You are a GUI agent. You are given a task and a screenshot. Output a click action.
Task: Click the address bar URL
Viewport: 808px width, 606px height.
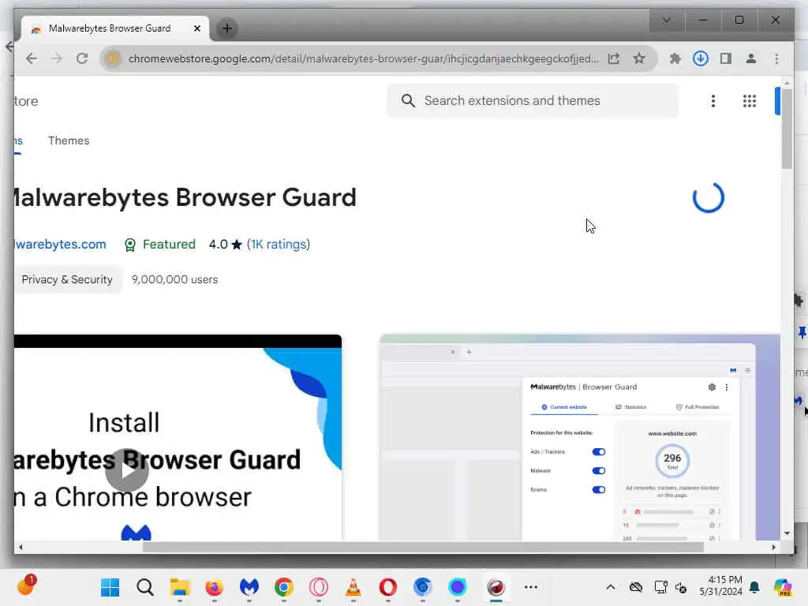coord(363,58)
